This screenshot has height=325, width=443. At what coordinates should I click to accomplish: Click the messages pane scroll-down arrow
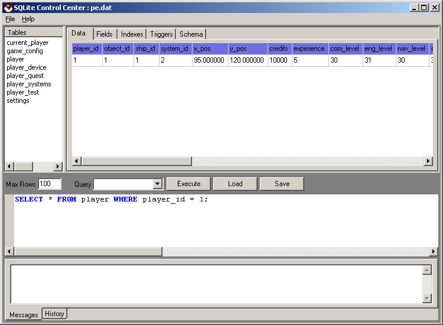(x=427, y=298)
